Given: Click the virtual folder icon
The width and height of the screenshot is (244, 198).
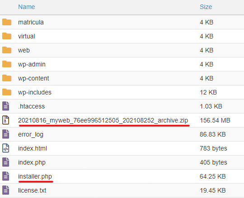Looking at the screenshot, I should click(7, 36).
